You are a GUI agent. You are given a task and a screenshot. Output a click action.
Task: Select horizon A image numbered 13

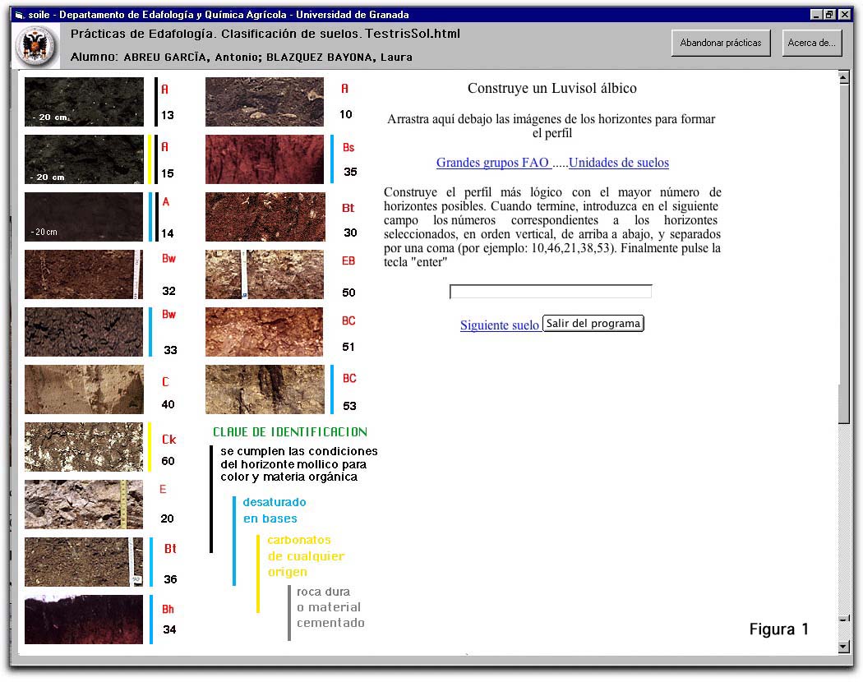point(84,102)
